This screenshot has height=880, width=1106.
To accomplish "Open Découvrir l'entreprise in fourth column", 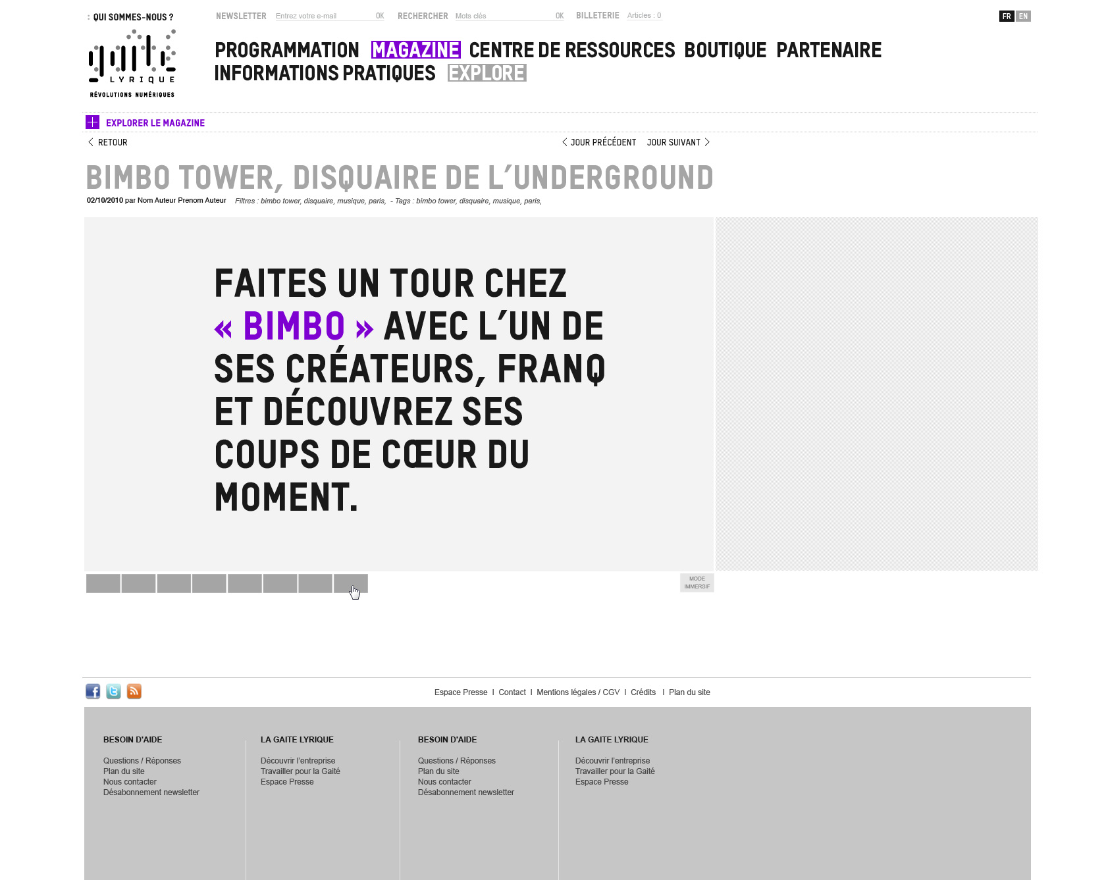I will pyautogui.click(x=612, y=761).
